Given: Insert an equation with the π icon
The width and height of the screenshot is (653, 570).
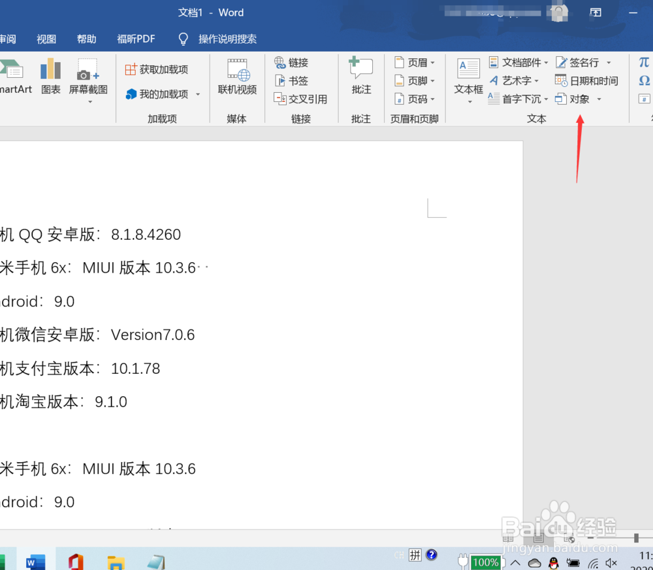Looking at the screenshot, I should coord(644,63).
